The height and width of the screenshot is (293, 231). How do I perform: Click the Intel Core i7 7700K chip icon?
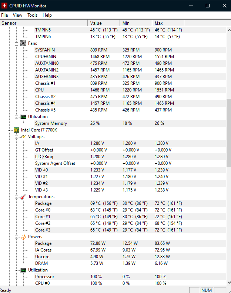point(16,130)
